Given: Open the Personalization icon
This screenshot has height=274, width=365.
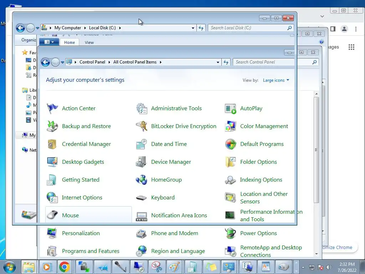Looking at the screenshot, I should (x=52, y=233).
